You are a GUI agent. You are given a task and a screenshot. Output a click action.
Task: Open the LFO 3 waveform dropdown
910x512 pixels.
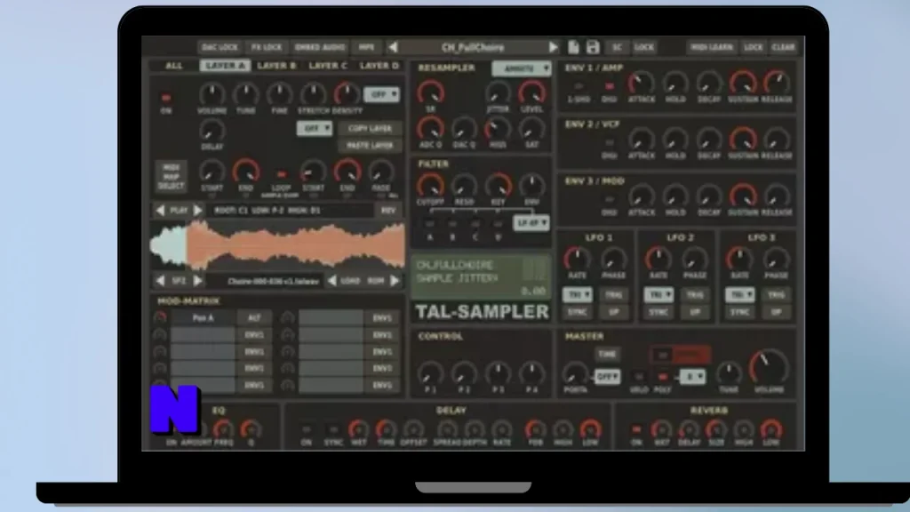pyautogui.click(x=739, y=295)
